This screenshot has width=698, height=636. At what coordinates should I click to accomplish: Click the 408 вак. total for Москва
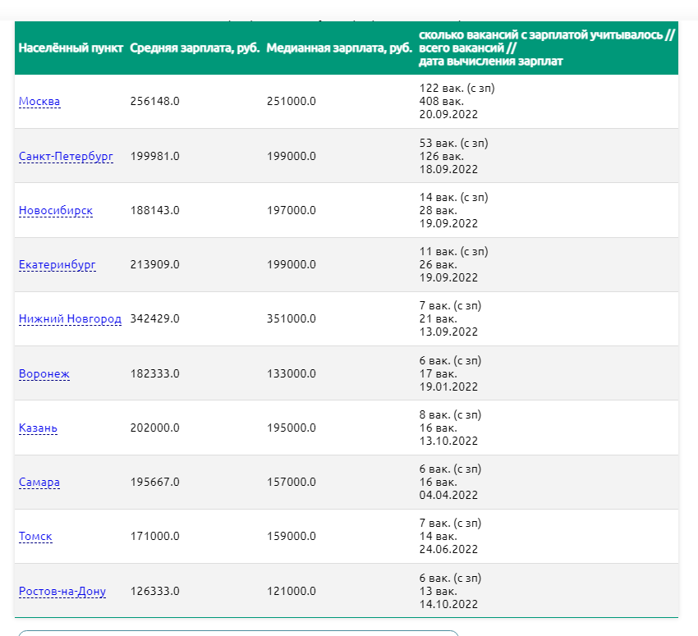[x=442, y=102]
